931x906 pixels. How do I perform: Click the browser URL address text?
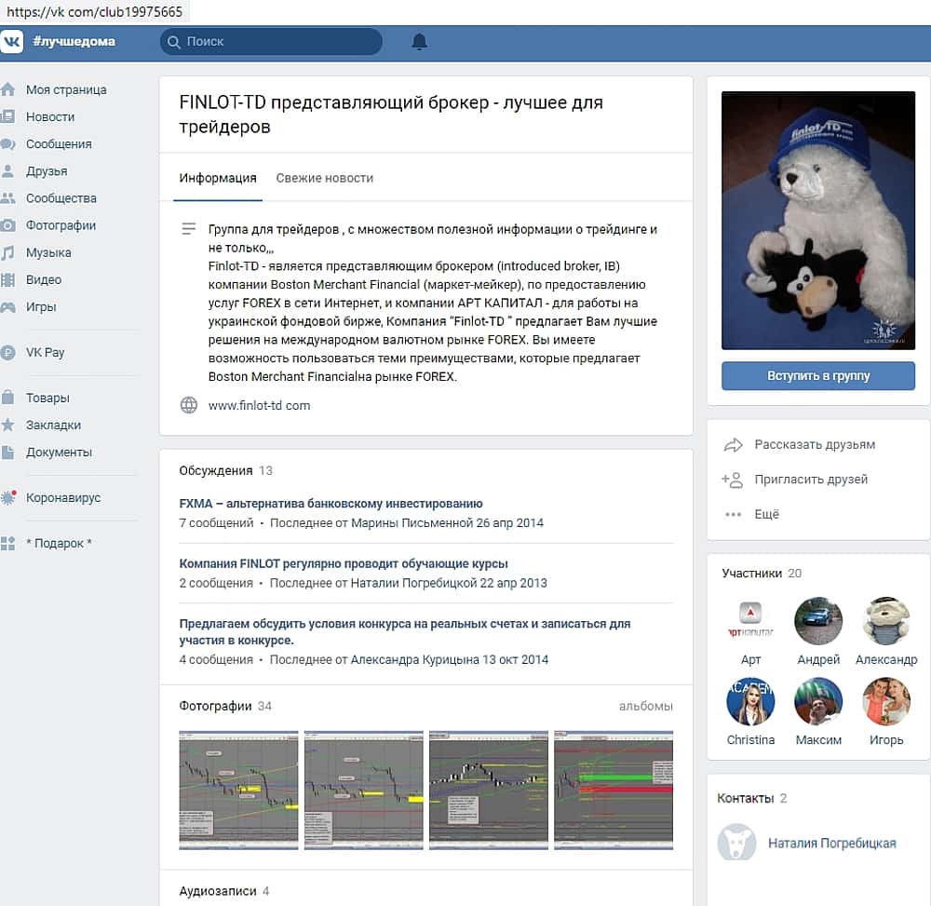click(94, 11)
